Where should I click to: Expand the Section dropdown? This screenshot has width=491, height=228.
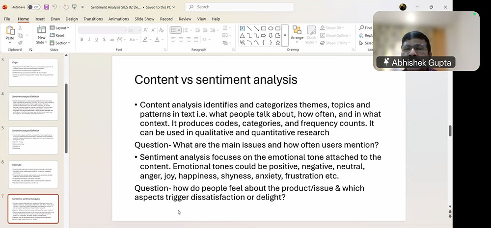61,43
